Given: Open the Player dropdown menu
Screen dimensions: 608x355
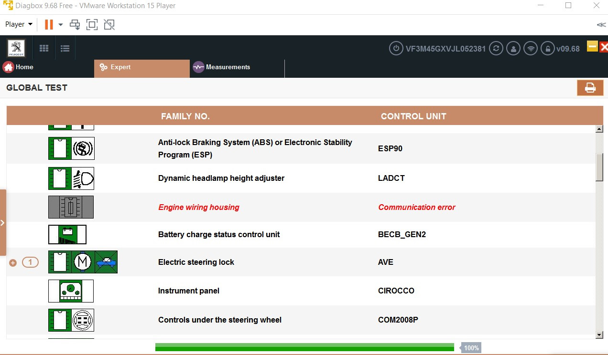Looking at the screenshot, I should point(19,24).
